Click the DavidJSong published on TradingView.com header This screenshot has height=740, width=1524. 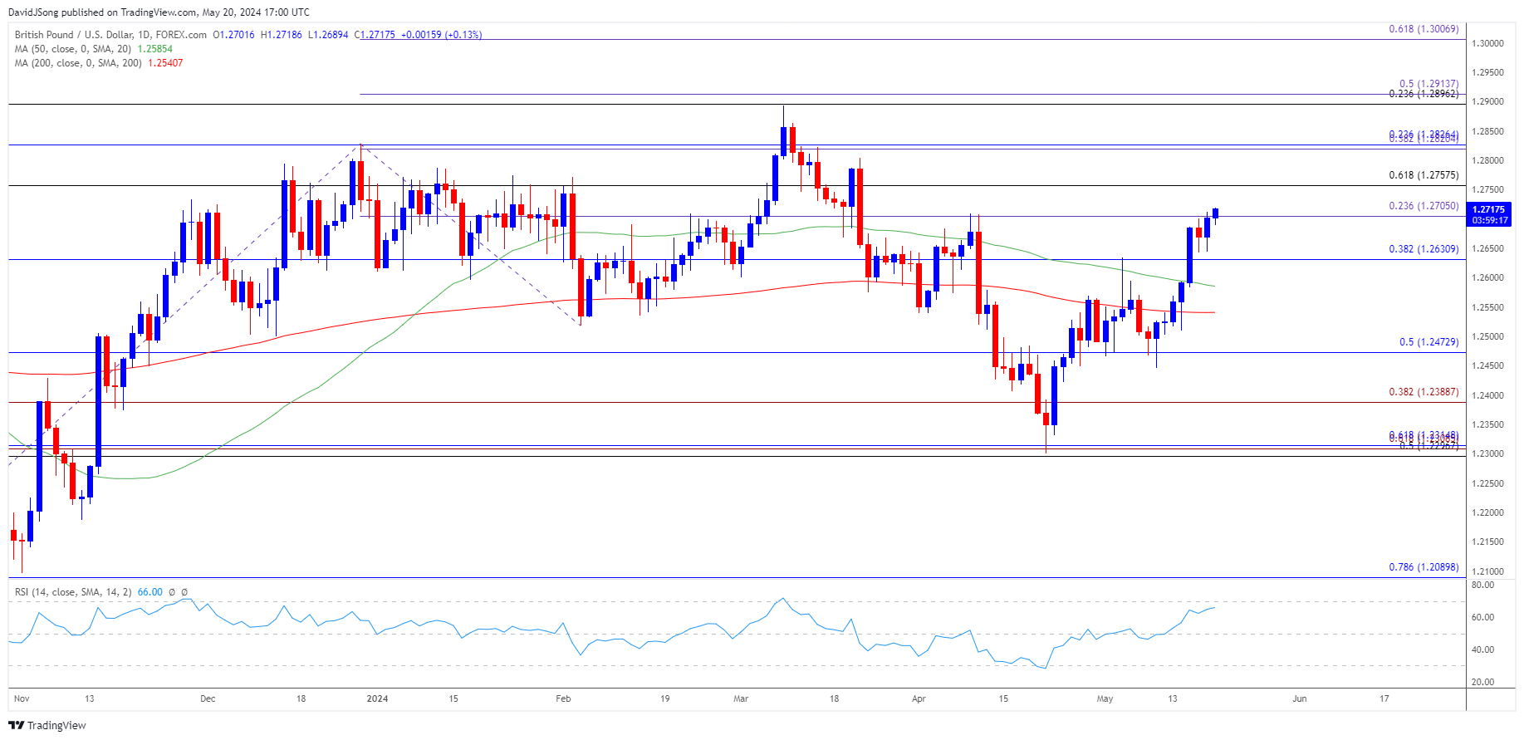[159, 12]
